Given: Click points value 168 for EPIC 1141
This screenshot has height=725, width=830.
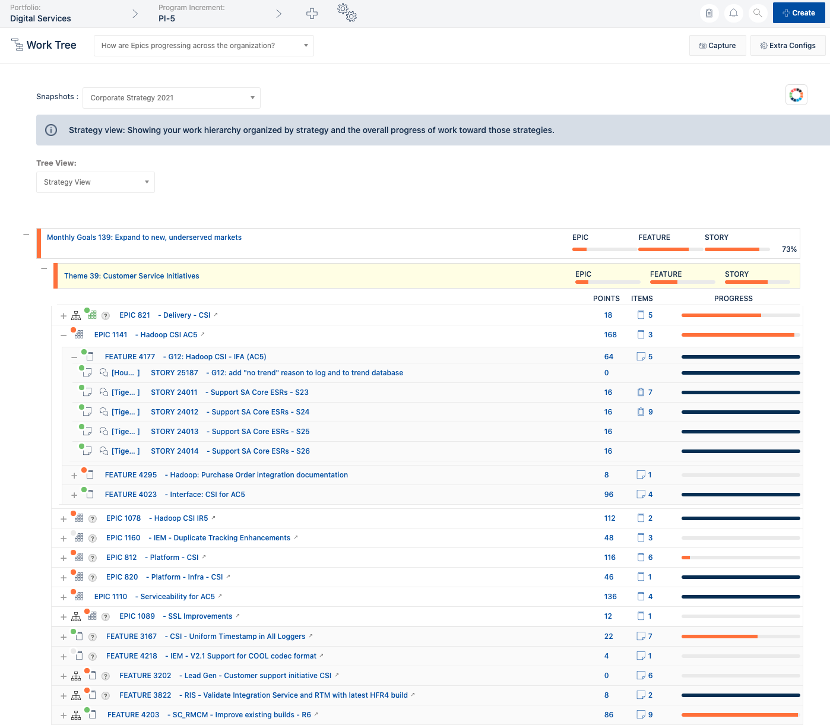Looking at the screenshot, I should tap(610, 335).
